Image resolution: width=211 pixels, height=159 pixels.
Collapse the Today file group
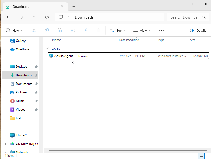click(47, 48)
